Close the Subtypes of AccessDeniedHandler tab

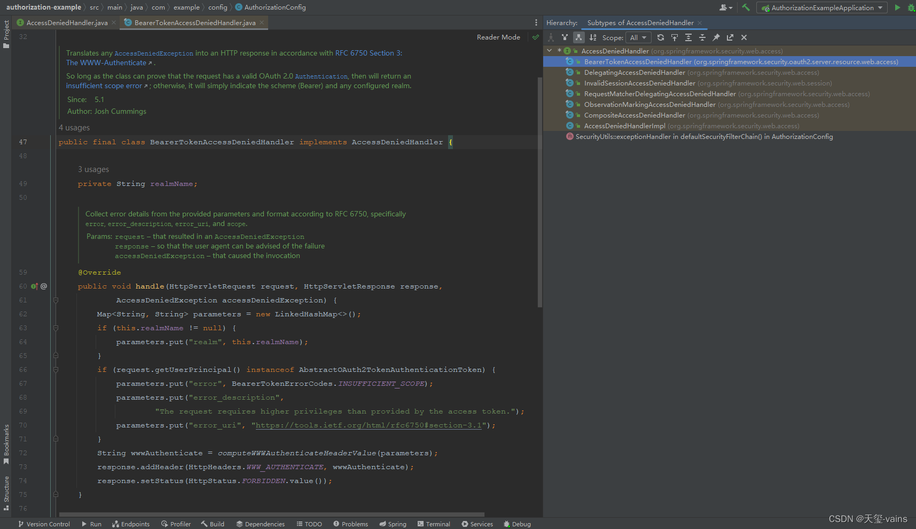click(x=700, y=23)
